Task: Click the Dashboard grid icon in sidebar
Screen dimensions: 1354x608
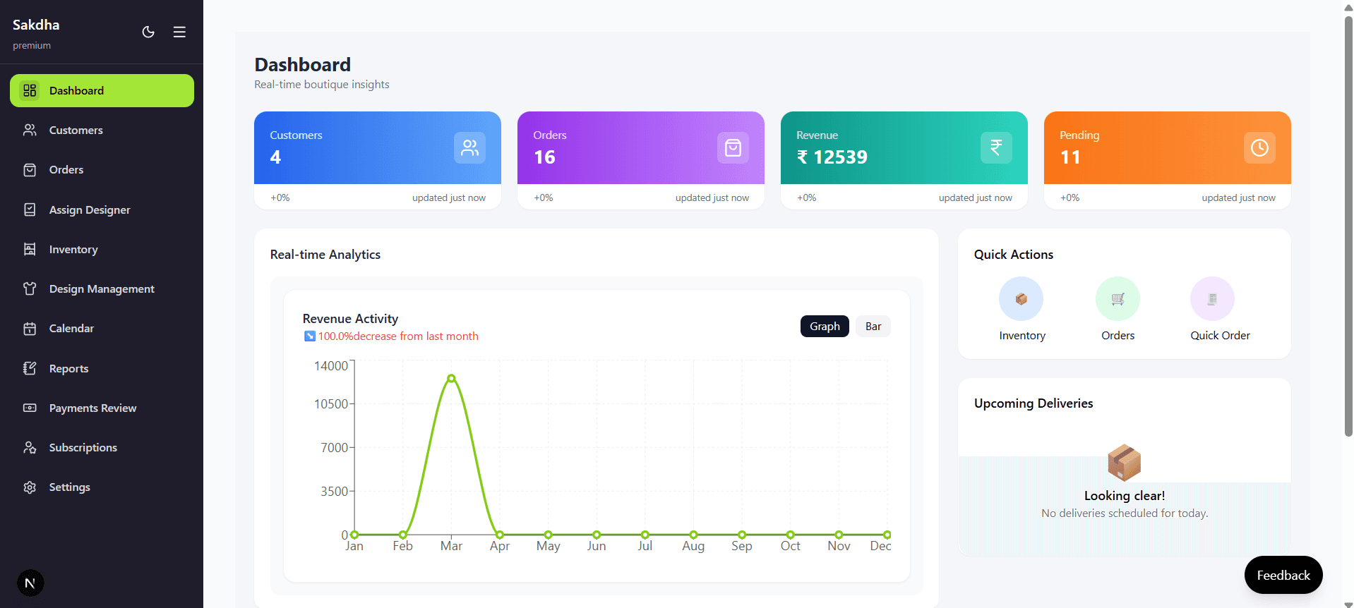Action: 30,90
